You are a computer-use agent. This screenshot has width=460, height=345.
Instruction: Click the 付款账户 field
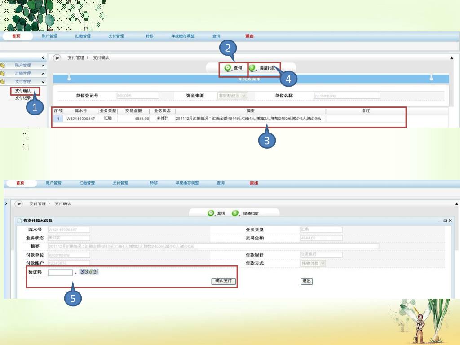pyautogui.click(x=69, y=263)
